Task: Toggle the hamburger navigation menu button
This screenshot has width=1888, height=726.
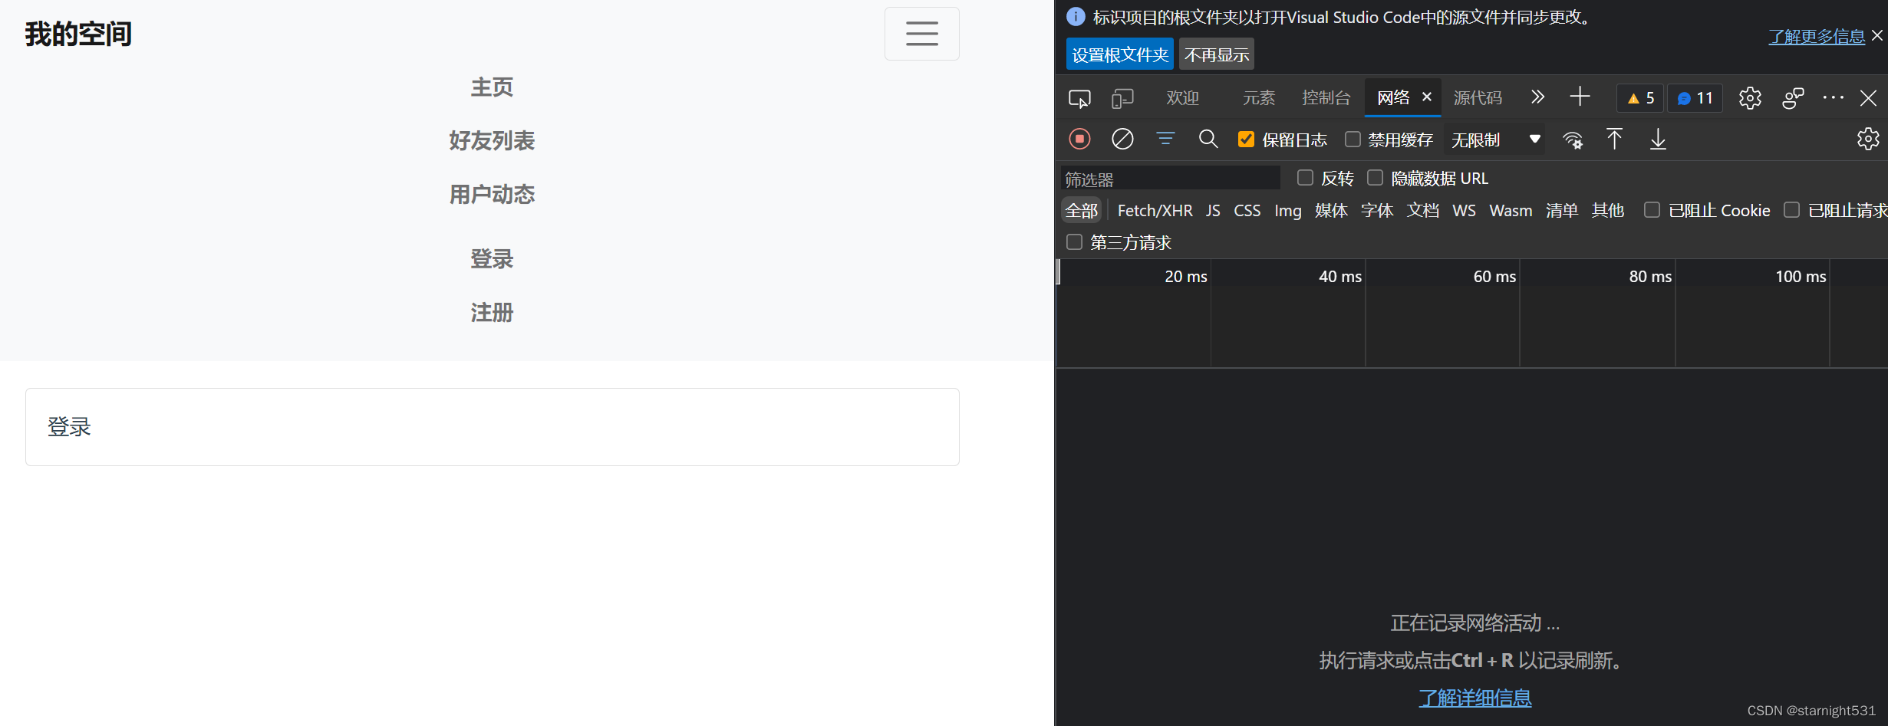Action: 921,34
